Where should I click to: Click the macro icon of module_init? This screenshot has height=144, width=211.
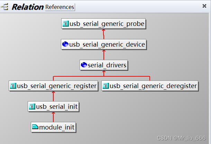[x=35, y=127]
